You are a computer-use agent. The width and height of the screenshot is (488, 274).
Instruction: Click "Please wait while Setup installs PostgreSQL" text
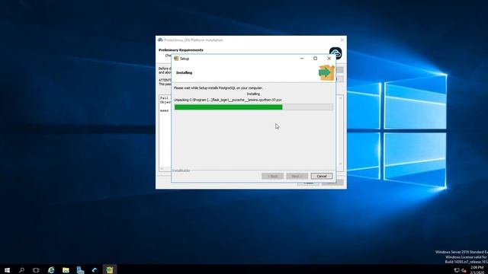point(218,88)
